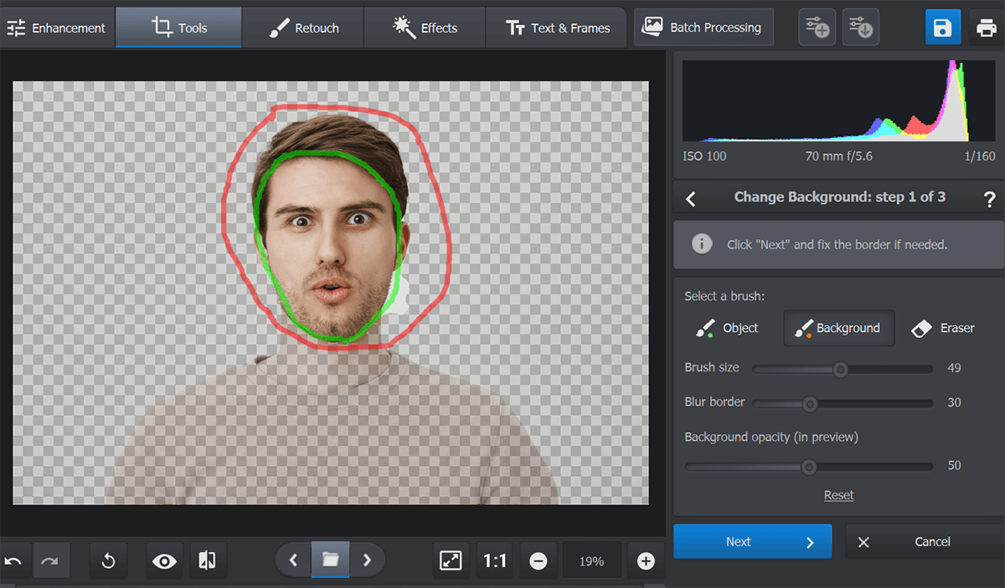Image resolution: width=1005 pixels, height=588 pixels.
Task: Click the circular reset arrow icon
Action: click(108, 561)
